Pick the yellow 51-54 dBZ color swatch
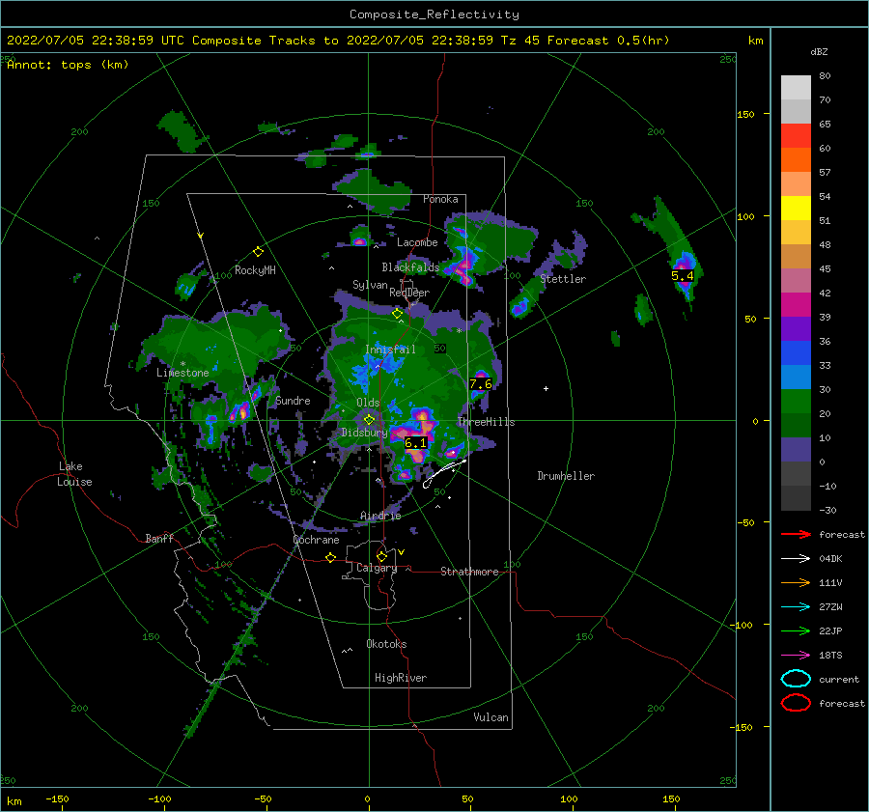 [796, 209]
